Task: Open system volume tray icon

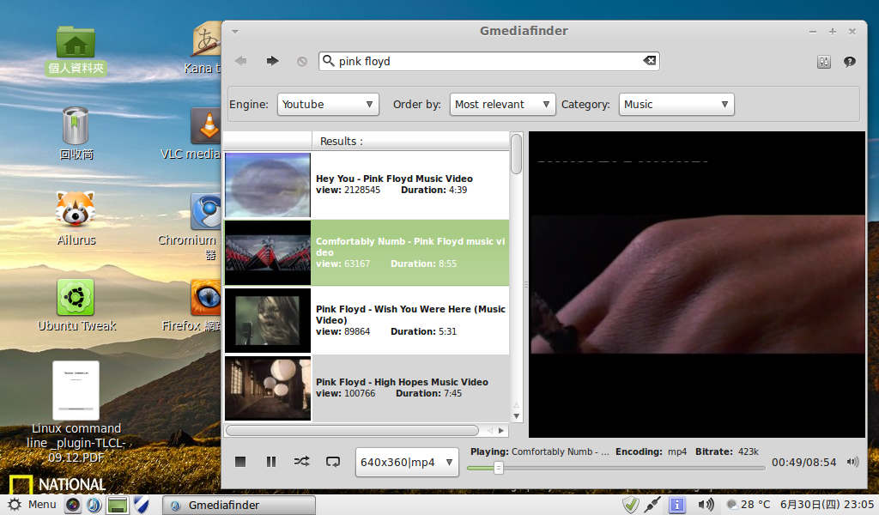Action: pos(706,505)
